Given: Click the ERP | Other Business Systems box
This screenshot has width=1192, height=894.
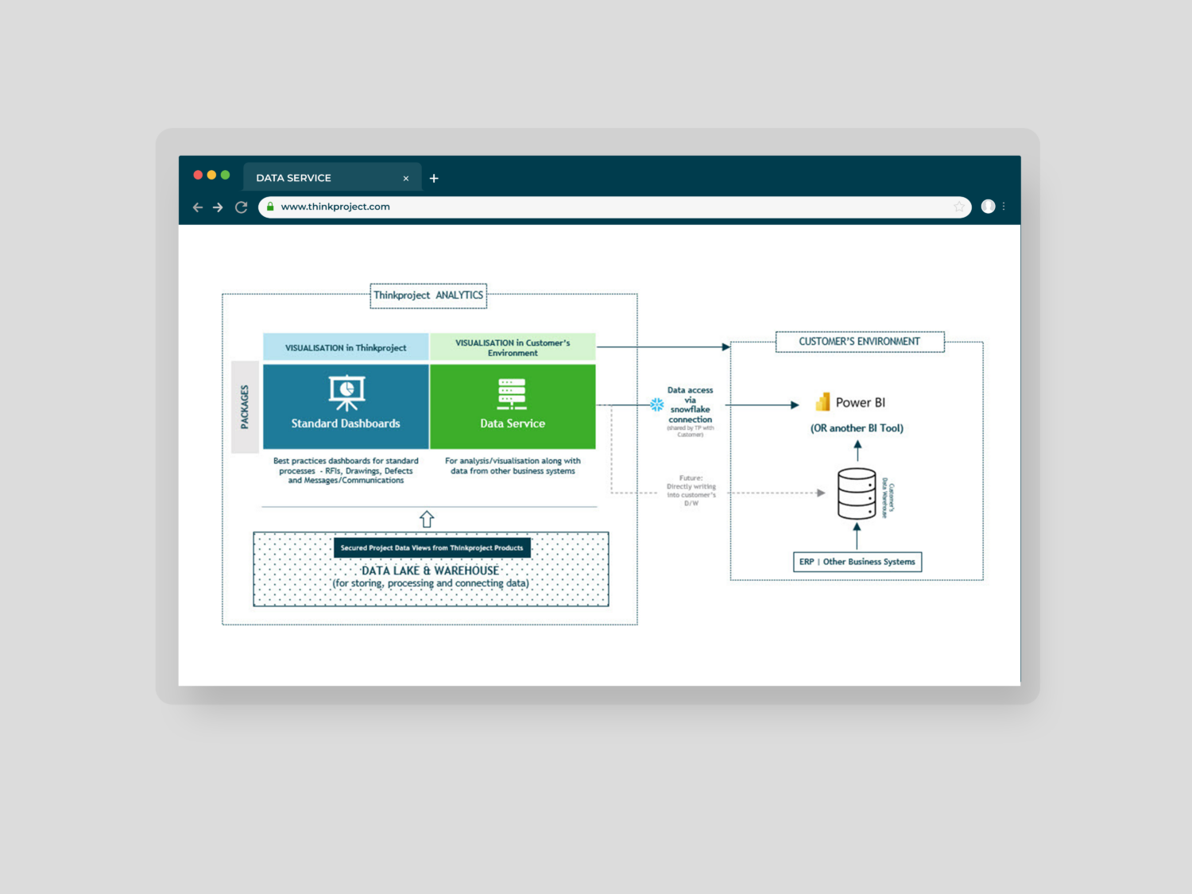Looking at the screenshot, I should pyautogui.click(x=857, y=562).
